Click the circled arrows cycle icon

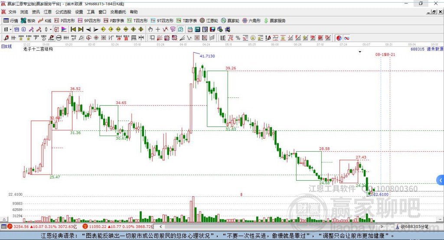[x=59, y=38]
